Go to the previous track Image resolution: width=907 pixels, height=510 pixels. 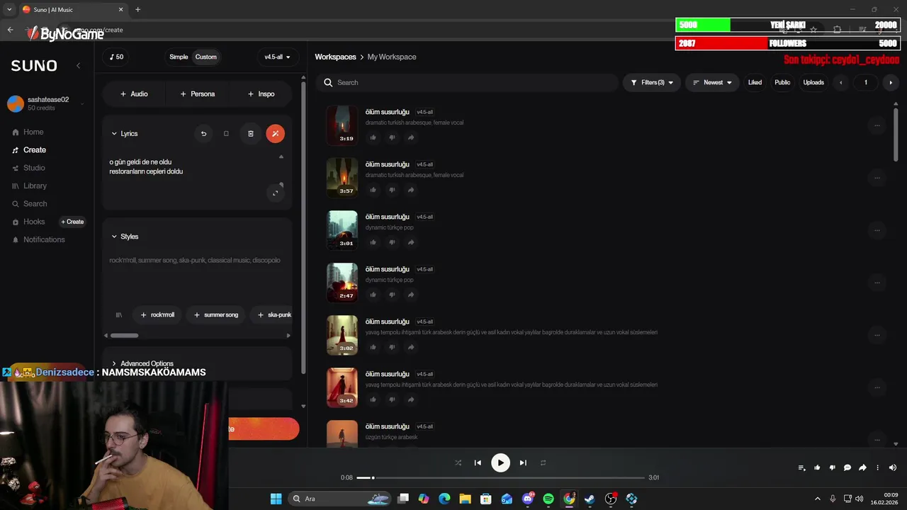coord(478,463)
